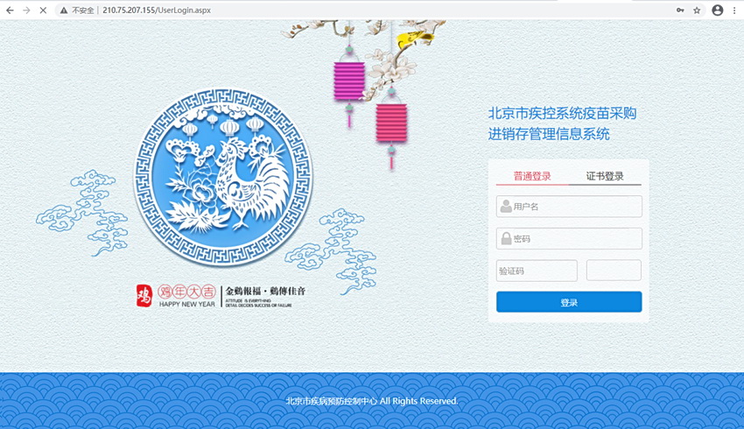Focus the 密码 password field
The height and width of the screenshot is (429, 744).
pyautogui.click(x=569, y=239)
